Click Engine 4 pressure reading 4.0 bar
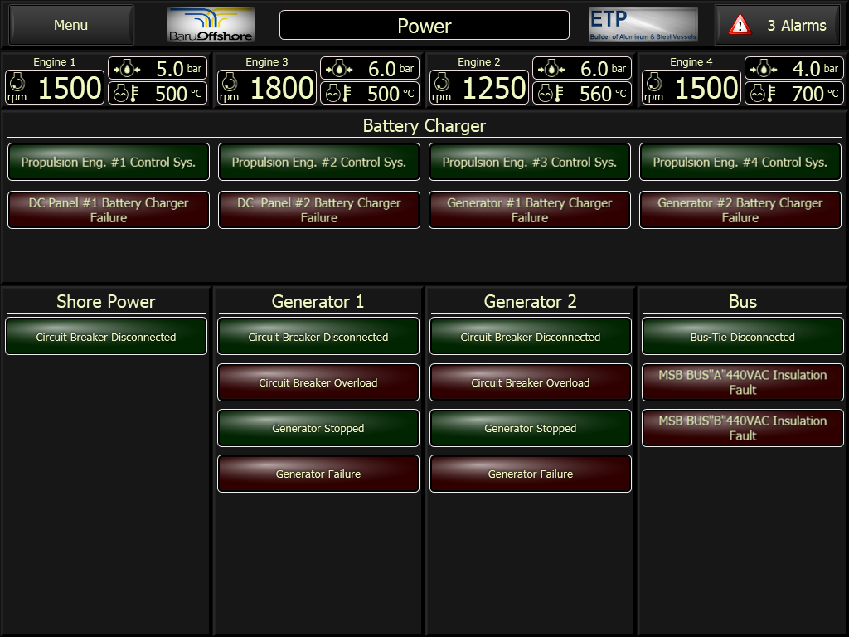This screenshot has height=637, width=849. (794, 69)
